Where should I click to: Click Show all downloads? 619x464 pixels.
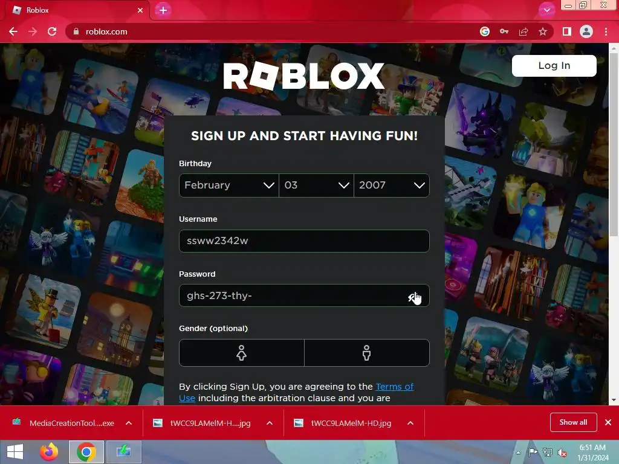(573, 422)
